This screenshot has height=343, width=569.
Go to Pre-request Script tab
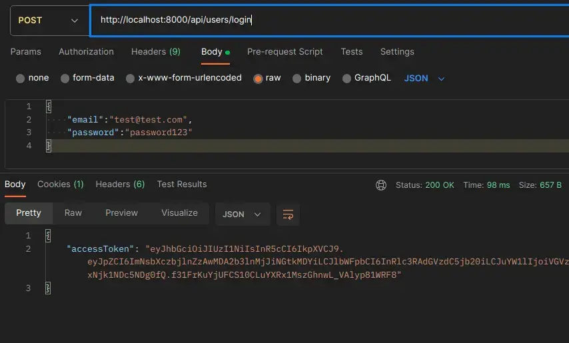(x=284, y=52)
